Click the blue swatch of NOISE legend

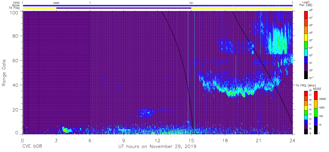point(316,121)
